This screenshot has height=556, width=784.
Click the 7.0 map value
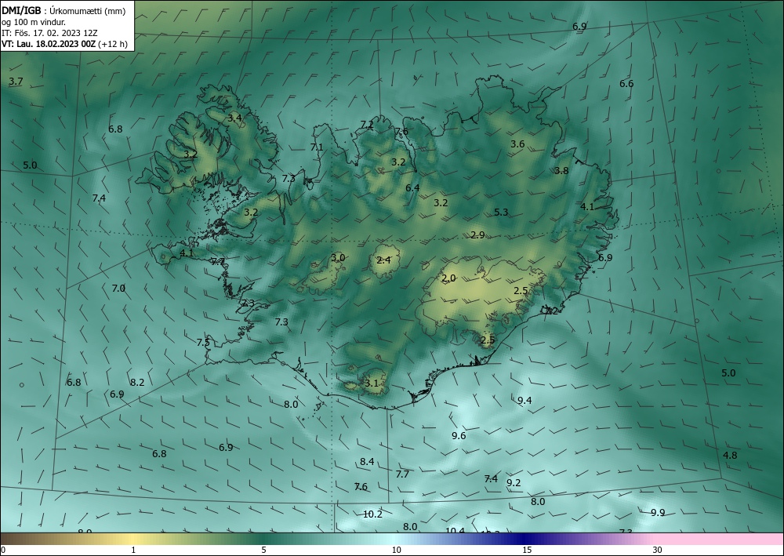(x=118, y=288)
